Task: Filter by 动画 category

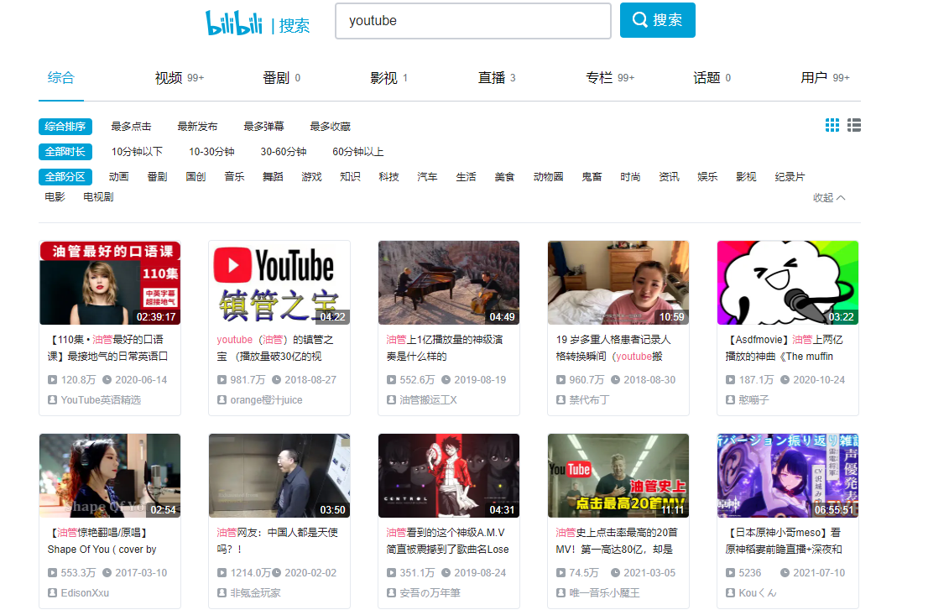Action: coord(118,177)
